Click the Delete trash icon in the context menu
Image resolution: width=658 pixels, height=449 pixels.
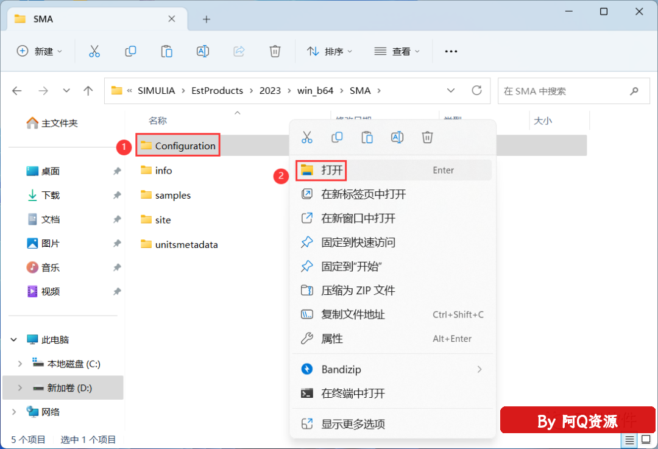tap(427, 137)
